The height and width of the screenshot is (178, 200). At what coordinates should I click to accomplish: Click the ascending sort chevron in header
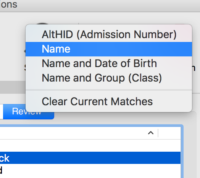tap(151, 133)
